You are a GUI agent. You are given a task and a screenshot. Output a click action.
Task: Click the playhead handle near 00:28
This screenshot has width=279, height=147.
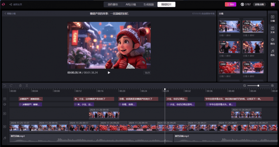(x=165, y=89)
